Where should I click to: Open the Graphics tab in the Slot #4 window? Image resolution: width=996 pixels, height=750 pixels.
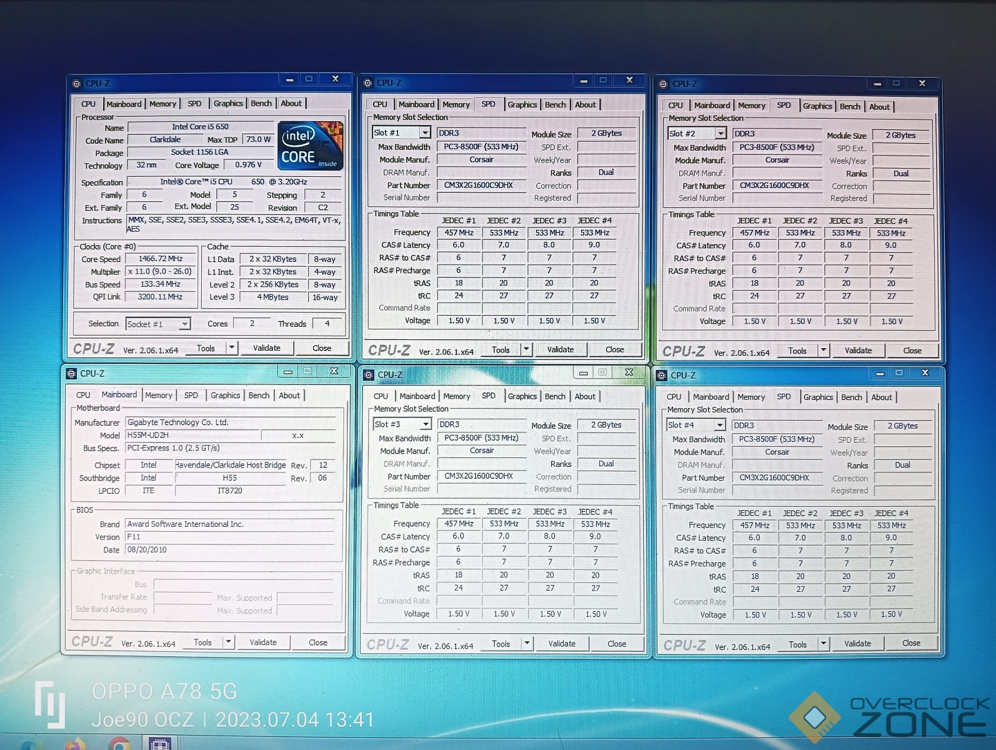point(818,397)
